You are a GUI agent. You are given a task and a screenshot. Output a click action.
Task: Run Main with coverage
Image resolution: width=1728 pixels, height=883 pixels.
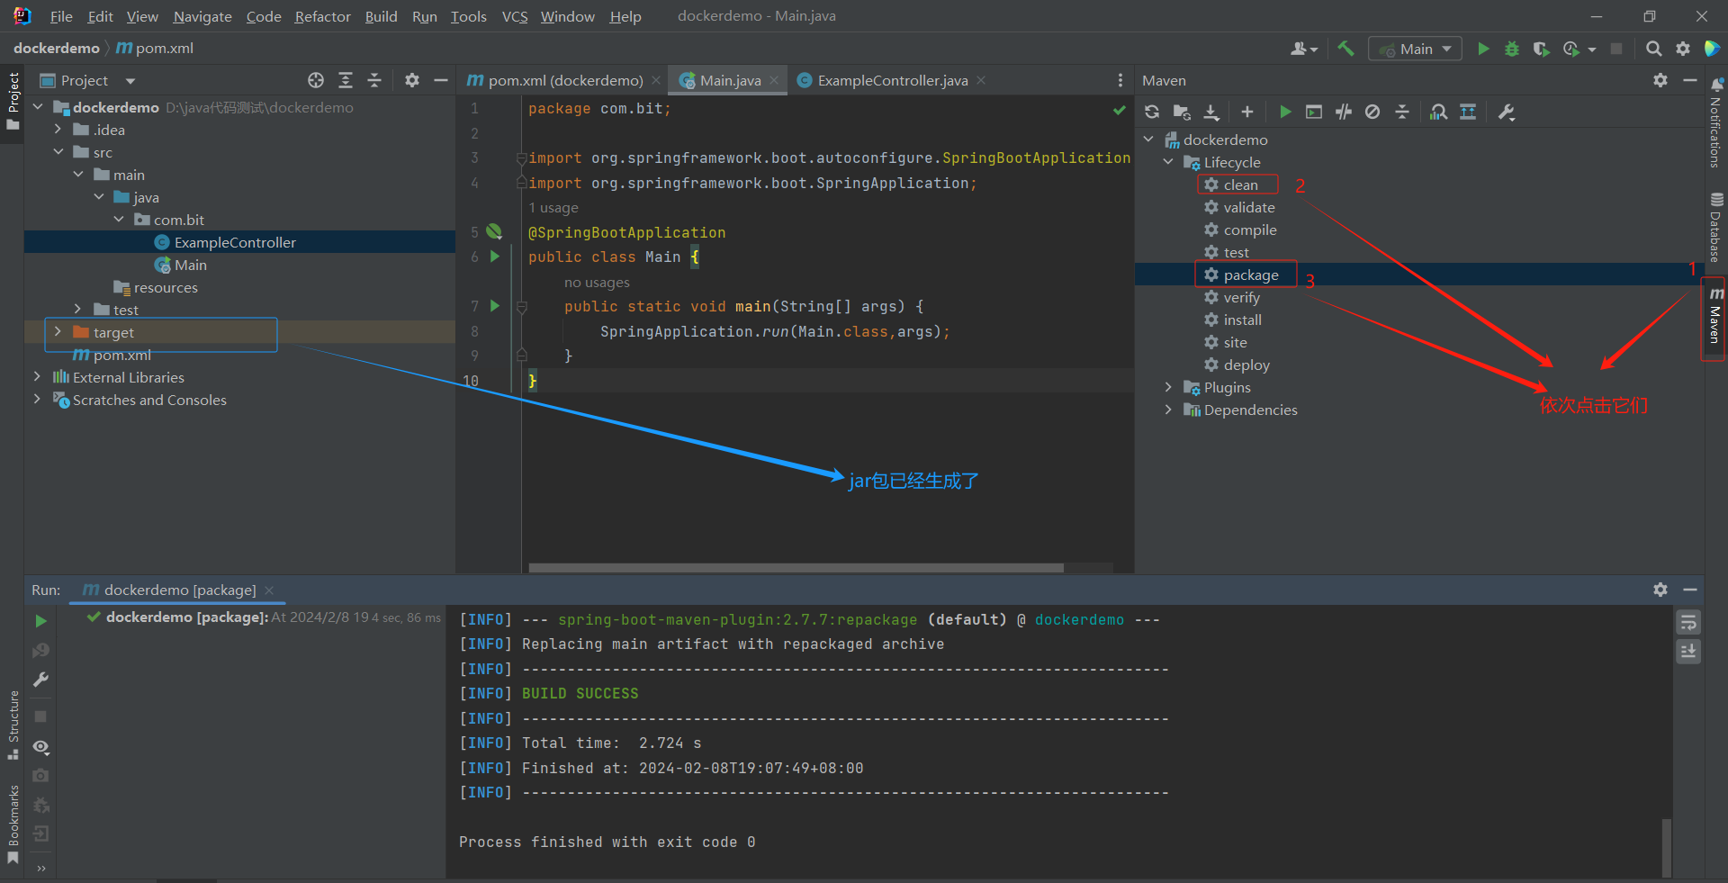[1541, 49]
